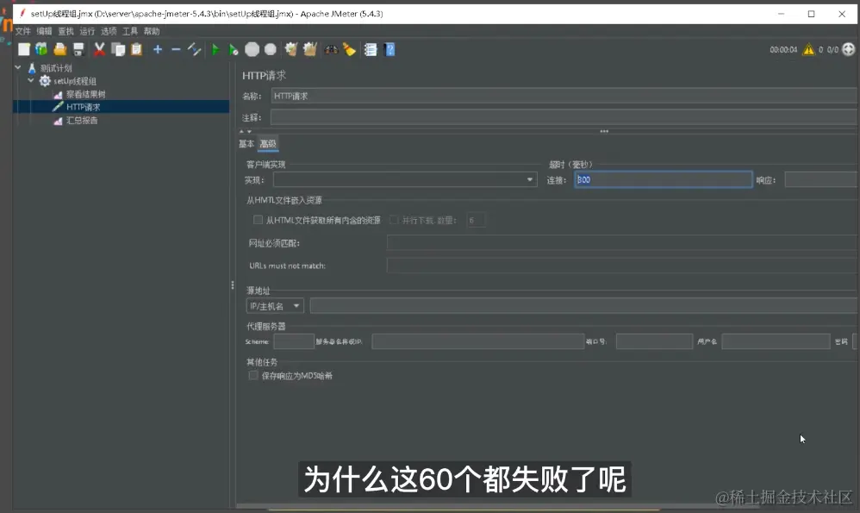Open the 工具 menu
Viewport: 860px width, 513px height.
(x=130, y=31)
